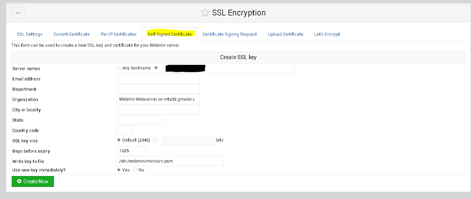Go to the Certificate Signing Request tab

(229, 34)
